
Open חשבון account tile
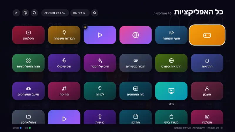coord(207,91)
